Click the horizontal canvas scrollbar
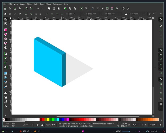 [98, 116]
